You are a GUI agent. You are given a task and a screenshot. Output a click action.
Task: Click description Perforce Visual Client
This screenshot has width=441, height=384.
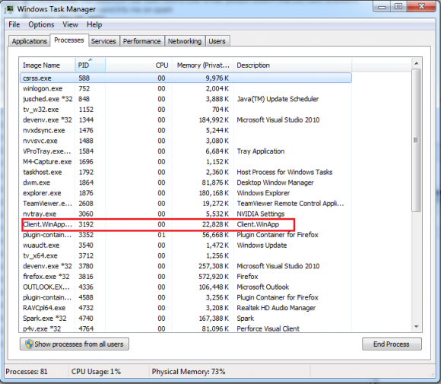click(268, 328)
